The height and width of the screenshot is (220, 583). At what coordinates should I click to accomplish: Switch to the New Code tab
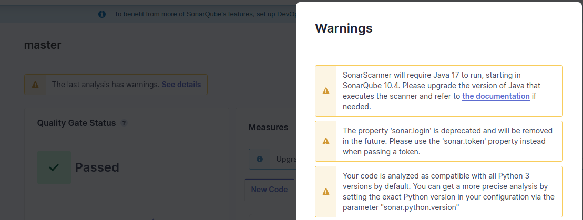[x=269, y=189]
